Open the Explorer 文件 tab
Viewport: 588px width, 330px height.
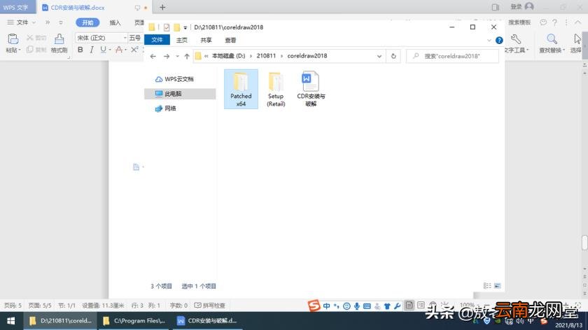157,40
